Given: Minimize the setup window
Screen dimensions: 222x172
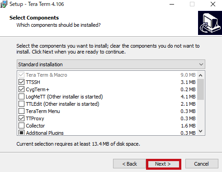Looking at the screenshot, I should click(172, 4).
